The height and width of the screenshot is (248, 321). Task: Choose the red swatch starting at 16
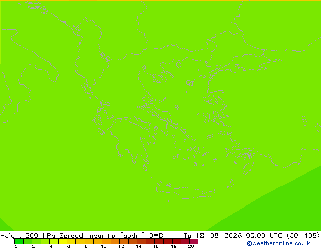coord(159,241)
